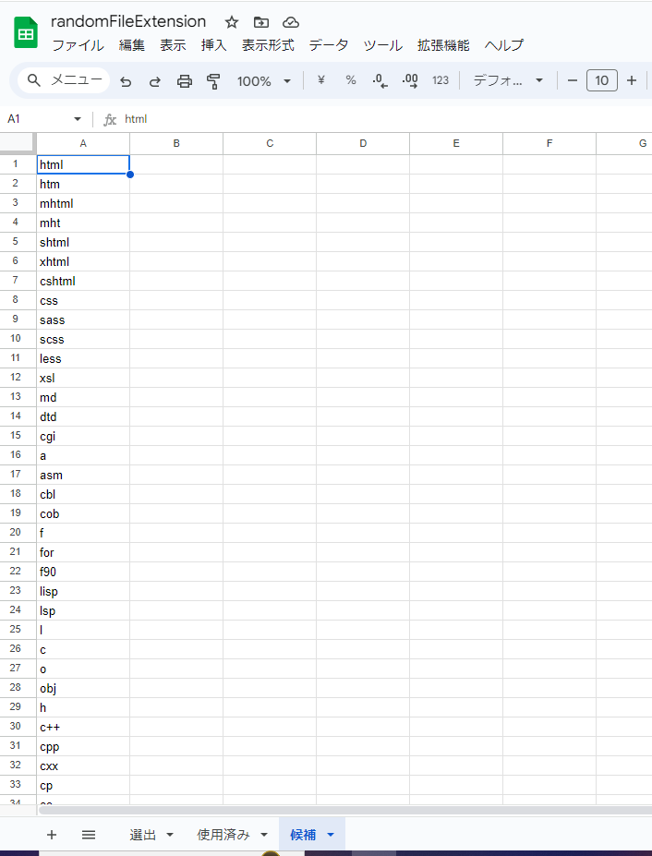Open the ファイル menu

point(78,45)
